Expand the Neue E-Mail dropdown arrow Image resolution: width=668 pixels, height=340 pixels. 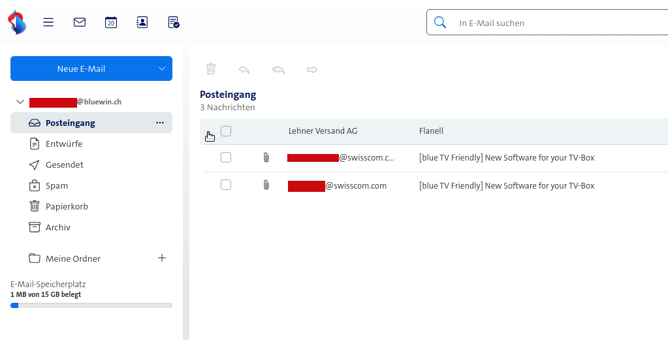pos(162,69)
